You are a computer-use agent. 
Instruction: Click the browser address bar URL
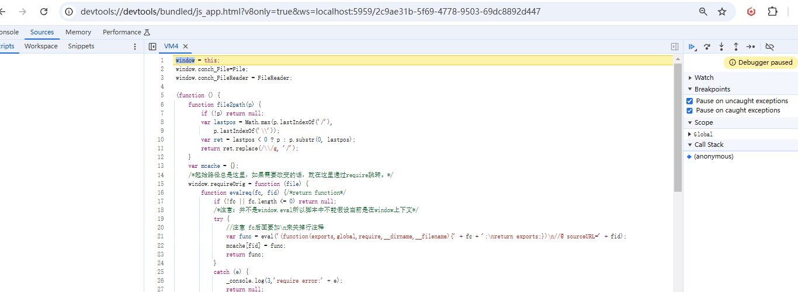coord(310,12)
